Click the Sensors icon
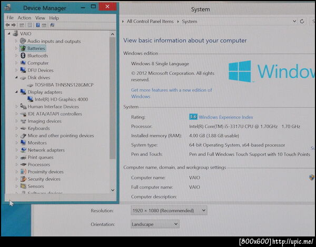The image size is (316, 247). click(23, 186)
